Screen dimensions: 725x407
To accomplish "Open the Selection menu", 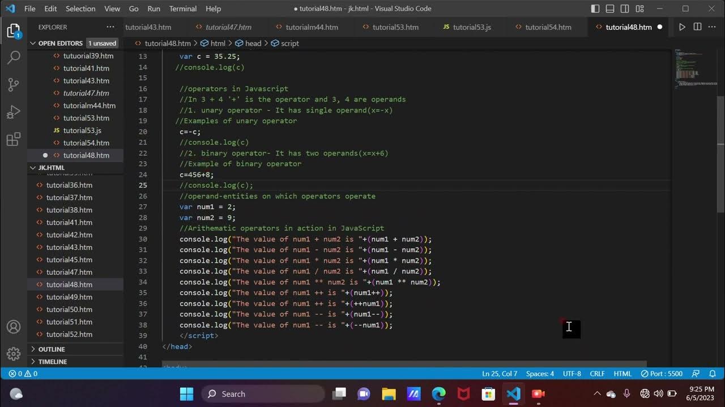I will pos(80,8).
